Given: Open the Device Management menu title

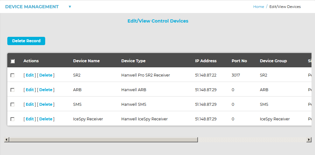Looking at the screenshot, I should coord(32,7).
